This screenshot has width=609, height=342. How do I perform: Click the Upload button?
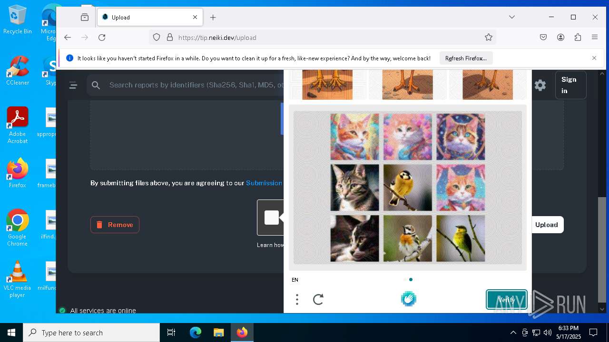[x=546, y=225]
